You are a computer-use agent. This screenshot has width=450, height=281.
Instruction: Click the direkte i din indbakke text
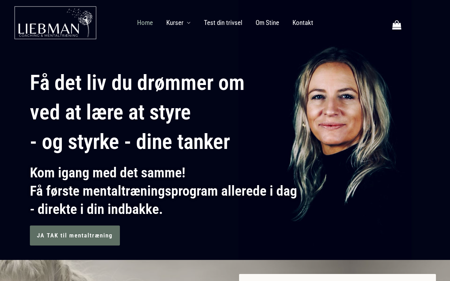[96, 209]
